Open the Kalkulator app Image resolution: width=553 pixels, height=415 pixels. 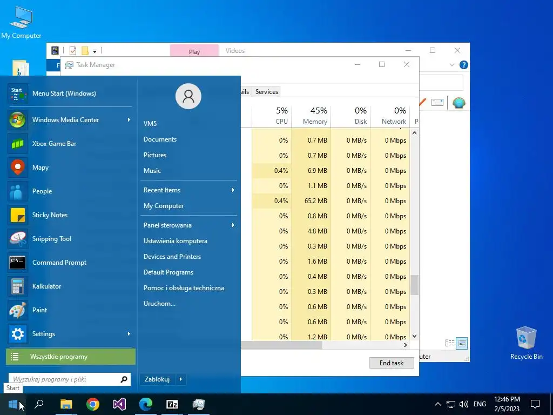[x=70, y=286]
